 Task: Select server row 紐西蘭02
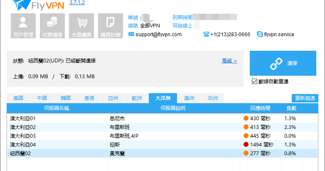[x=162, y=153]
